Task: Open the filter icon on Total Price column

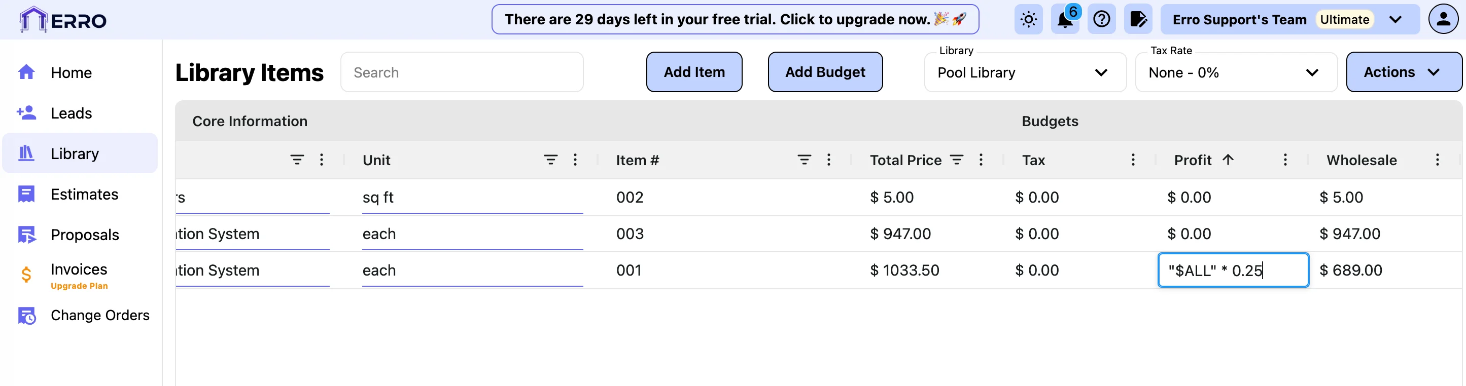Action: point(957,160)
